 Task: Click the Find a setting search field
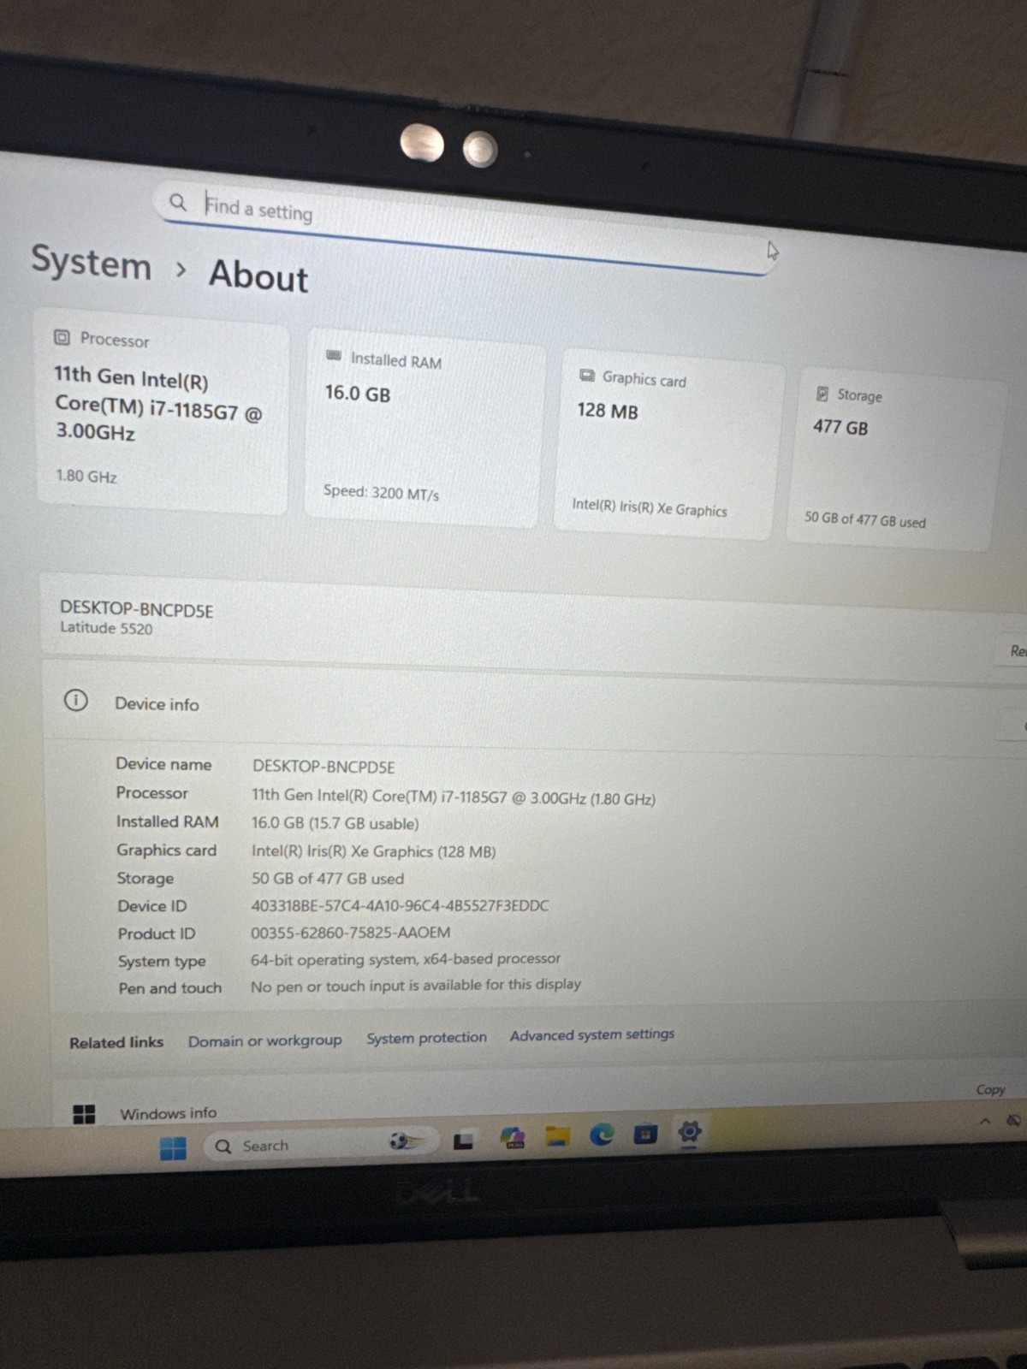coord(466,228)
